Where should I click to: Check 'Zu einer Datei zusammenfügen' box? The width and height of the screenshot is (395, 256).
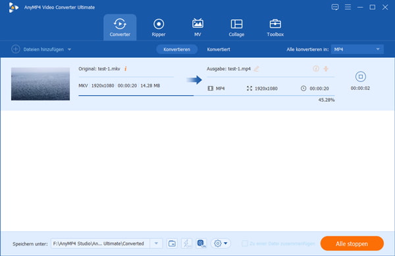pos(245,244)
